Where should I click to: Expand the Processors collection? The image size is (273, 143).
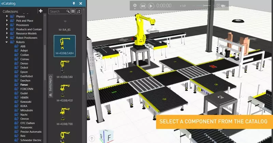7,25
